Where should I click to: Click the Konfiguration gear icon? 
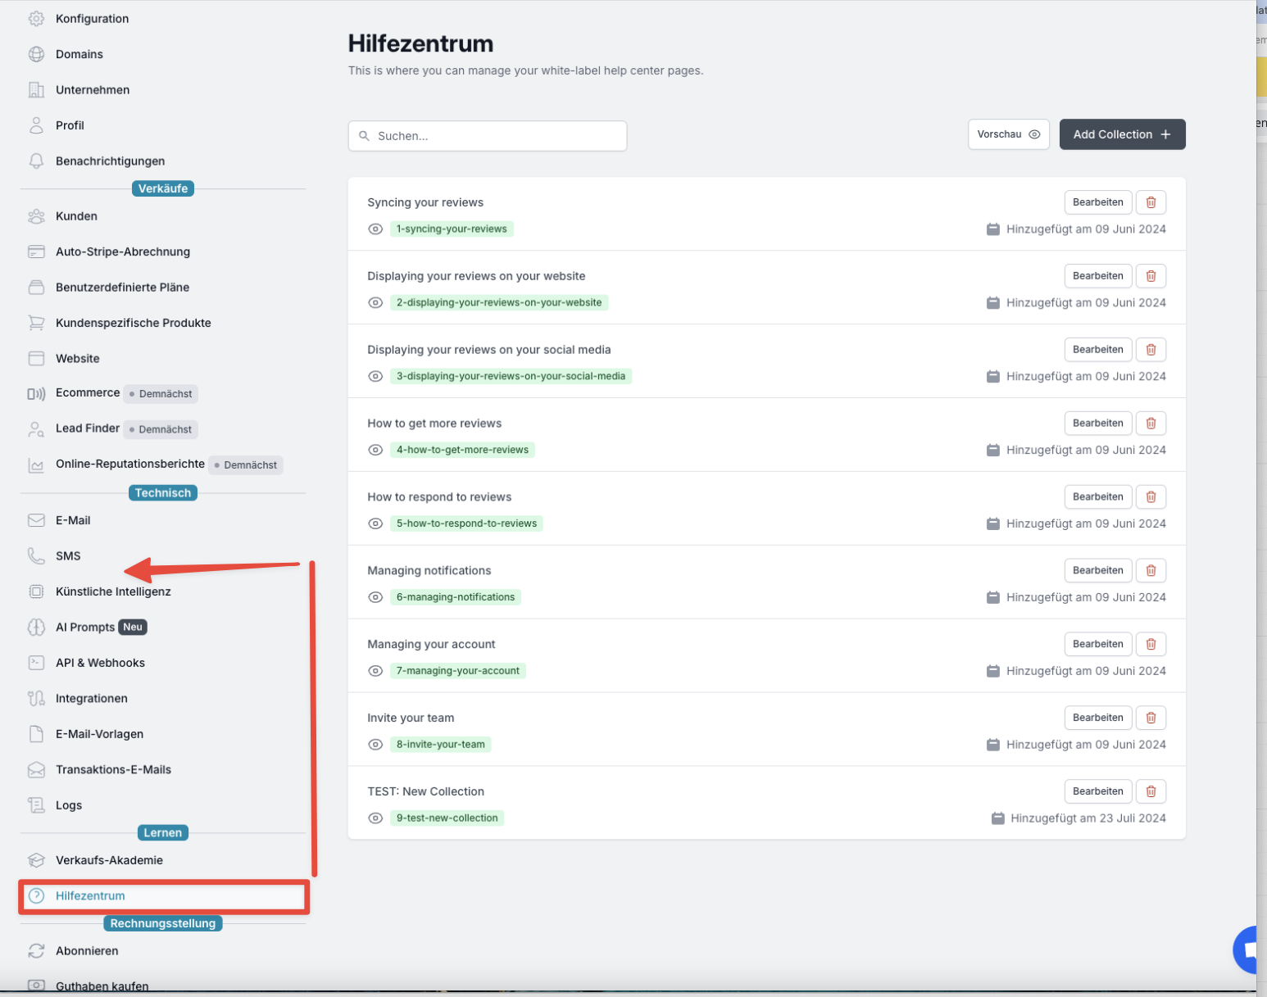pos(36,19)
